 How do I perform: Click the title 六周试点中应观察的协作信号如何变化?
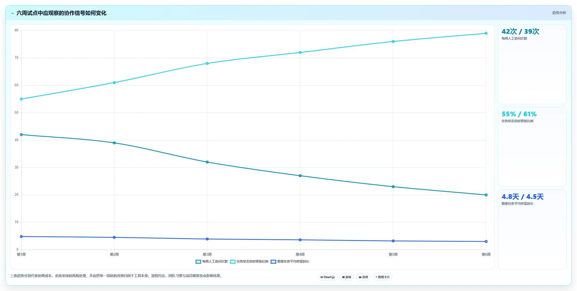coord(61,13)
